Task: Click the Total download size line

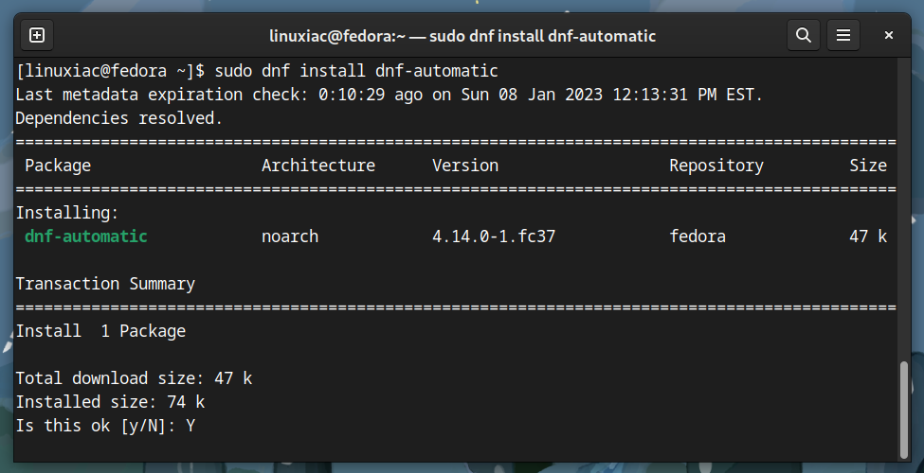Action: (x=134, y=378)
